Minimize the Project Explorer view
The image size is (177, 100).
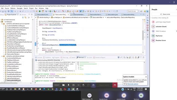29,14
